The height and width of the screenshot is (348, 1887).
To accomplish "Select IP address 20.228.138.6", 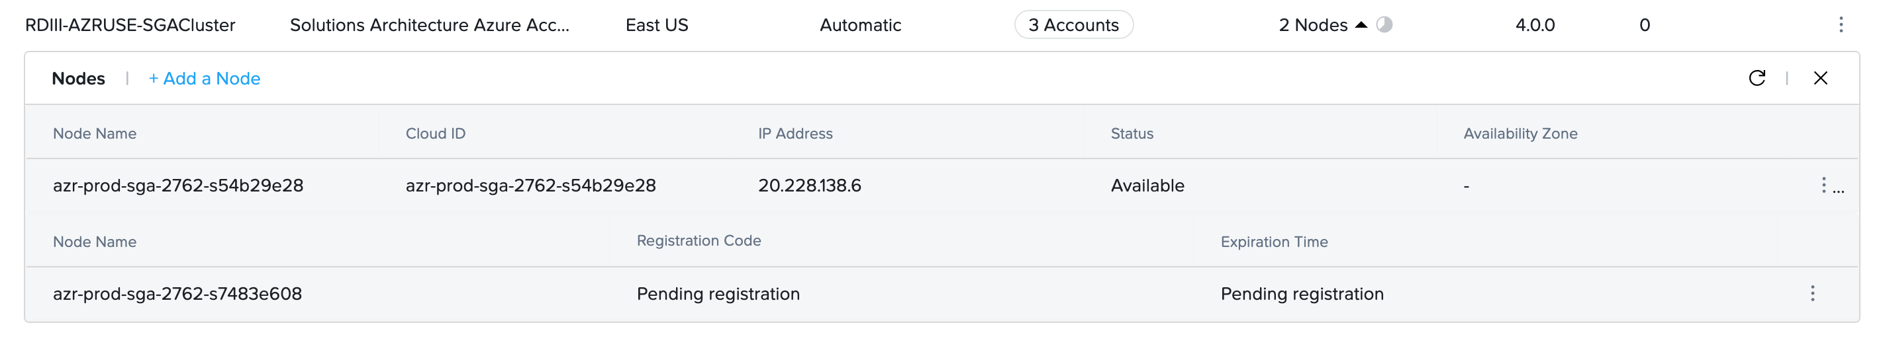I will [x=810, y=185].
